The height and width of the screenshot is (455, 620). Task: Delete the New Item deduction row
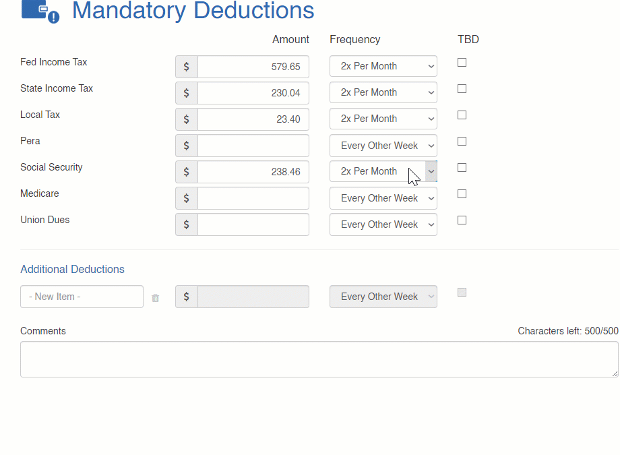click(155, 297)
